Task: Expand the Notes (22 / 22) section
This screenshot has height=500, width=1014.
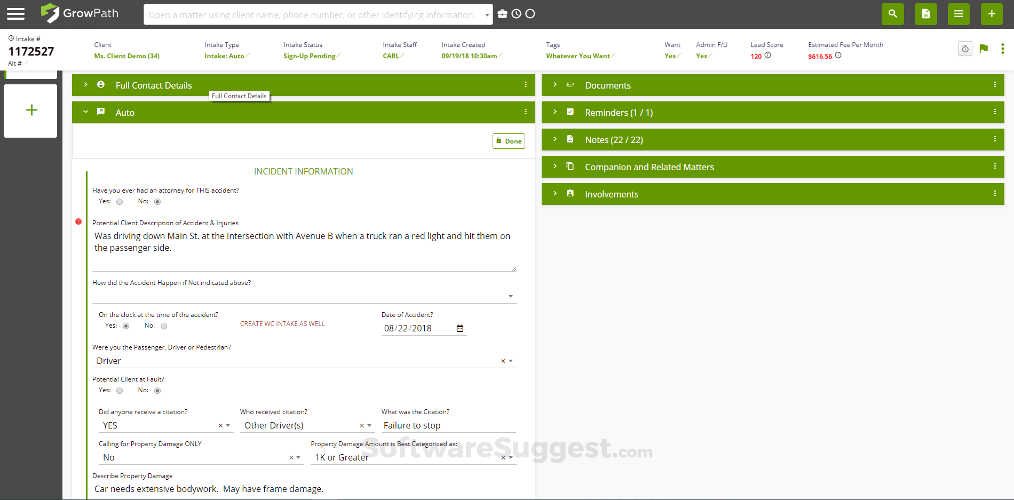Action: point(614,139)
